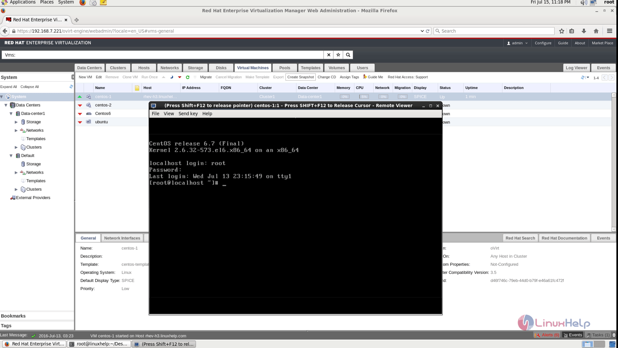Click the previous page arrow in VM grid
The height and width of the screenshot is (348, 618).
tap(604, 77)
